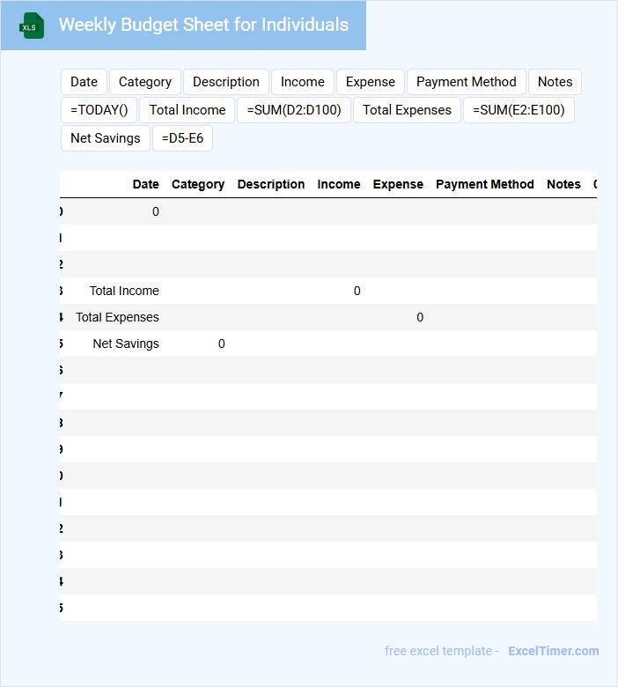The width and height of the screenshot is (618, 687).
Task: Click the 0 in the Total Expenses row
Action: [420, 317]
